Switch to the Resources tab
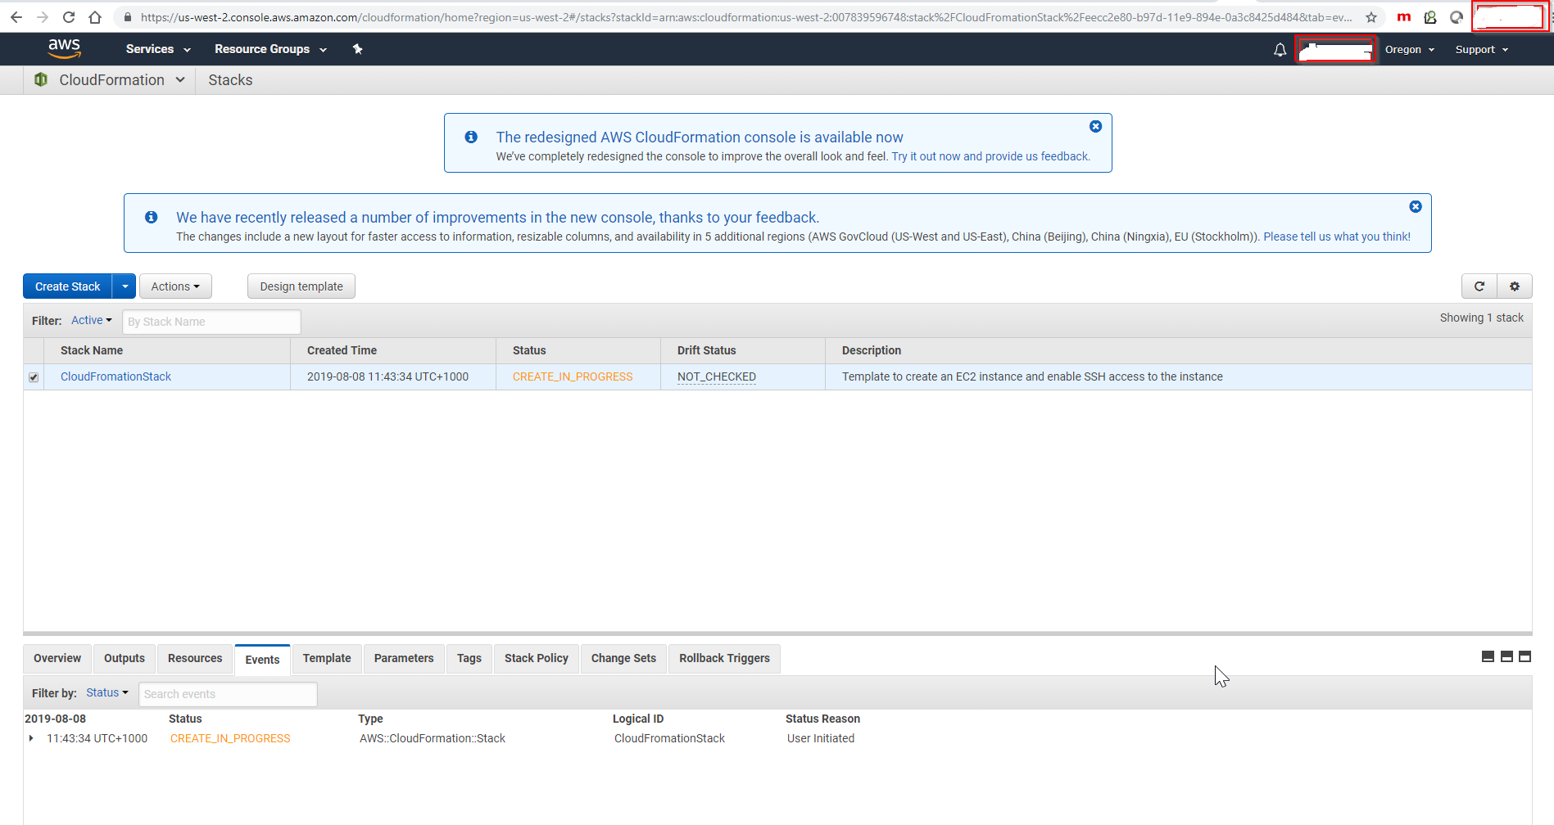Image resolution: width=1554 pixels, height=825 pixels. click(x=195, y=659)
